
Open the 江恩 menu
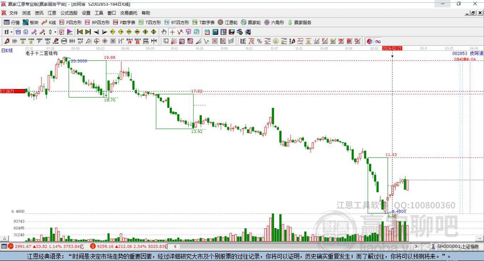(x=52, y=13)
